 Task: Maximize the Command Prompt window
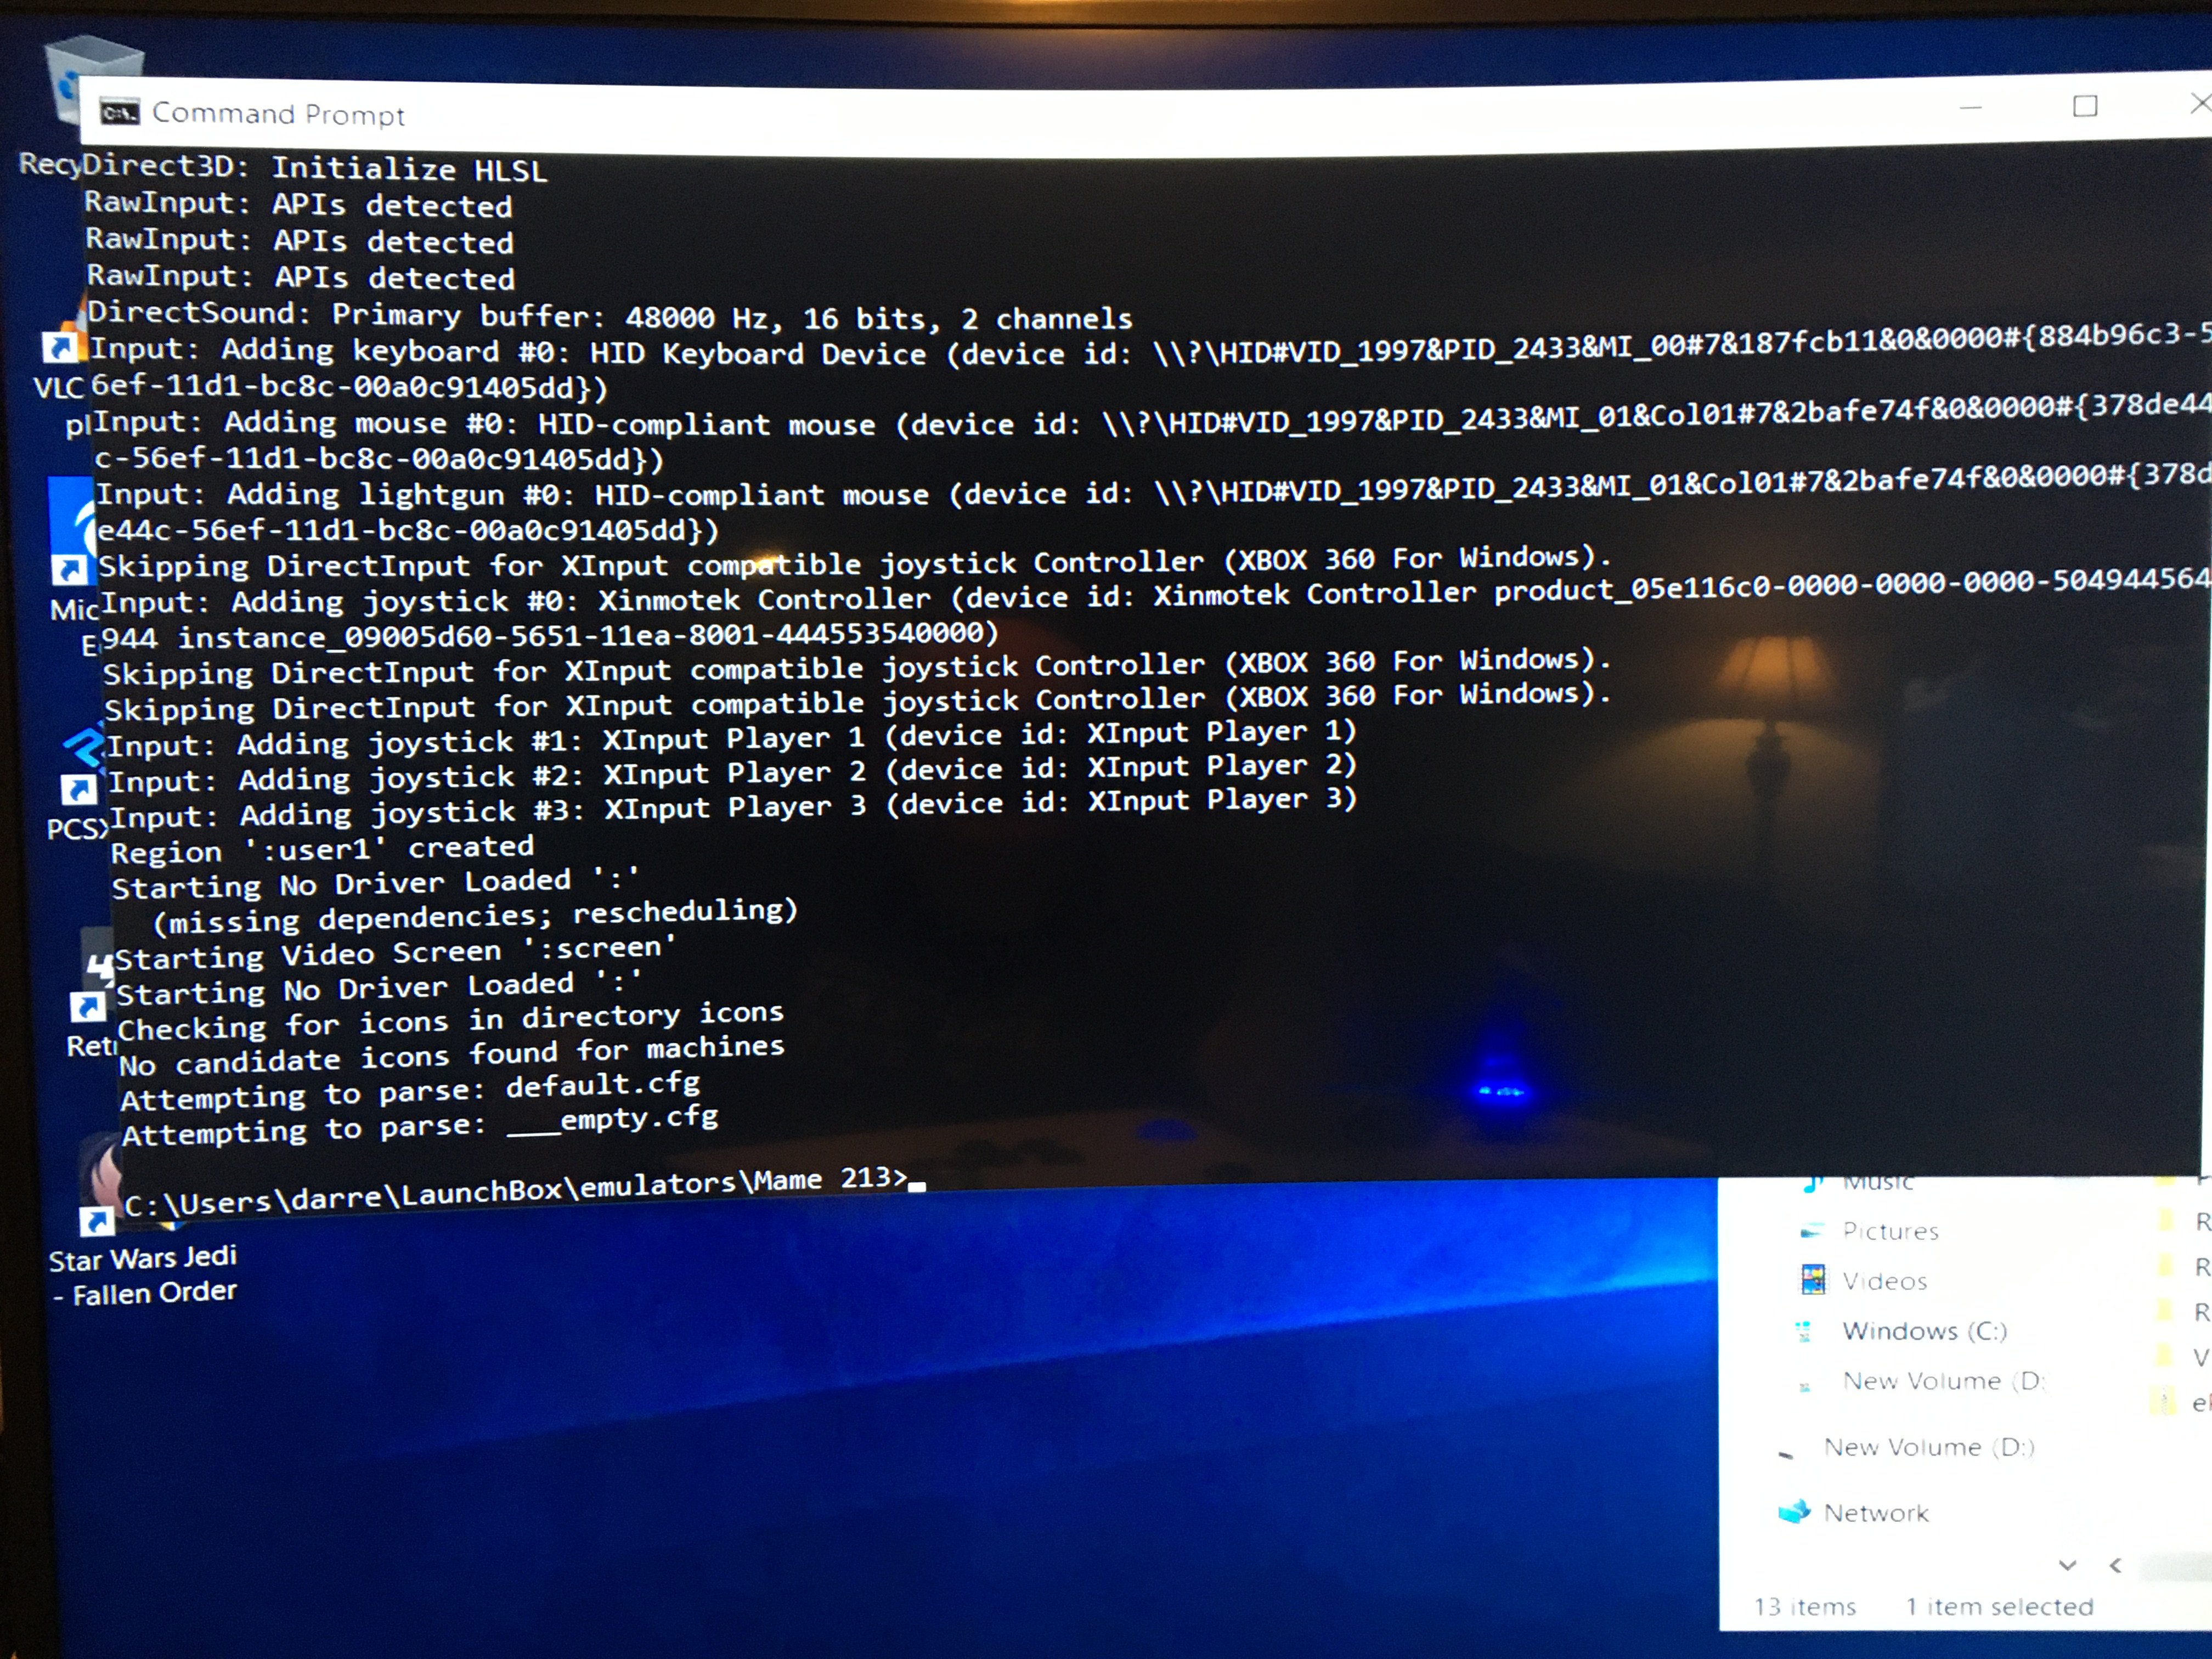(2085, 105)
